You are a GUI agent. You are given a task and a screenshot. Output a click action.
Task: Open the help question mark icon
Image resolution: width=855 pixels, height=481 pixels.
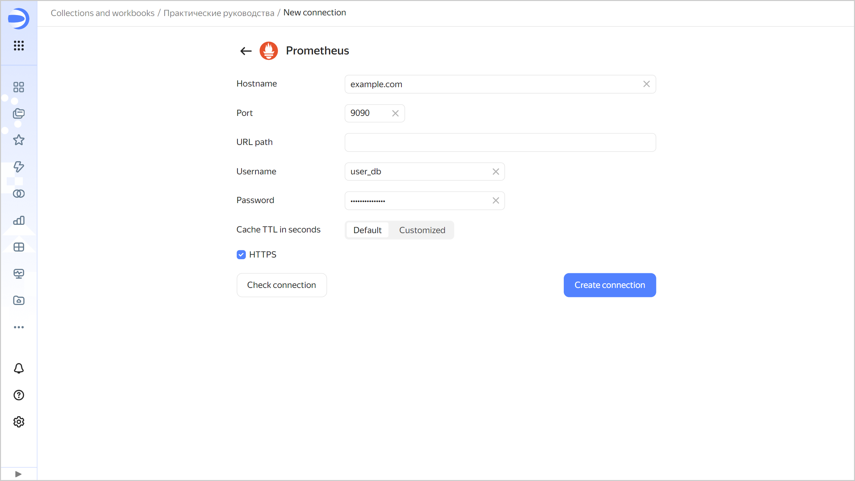[x=19, y=395]
